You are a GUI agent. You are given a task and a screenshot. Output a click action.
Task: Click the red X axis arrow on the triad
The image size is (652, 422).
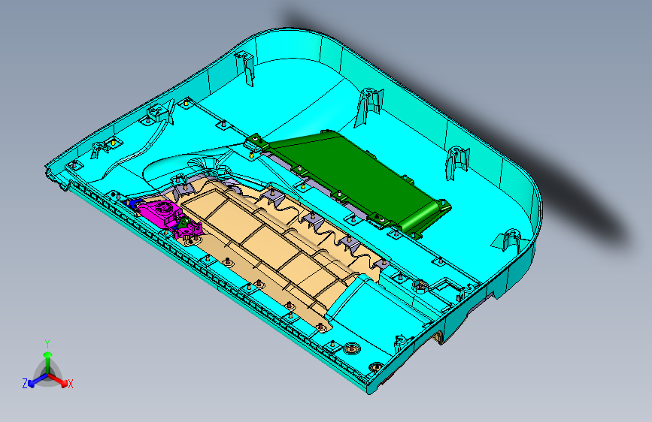pos(59,380)
